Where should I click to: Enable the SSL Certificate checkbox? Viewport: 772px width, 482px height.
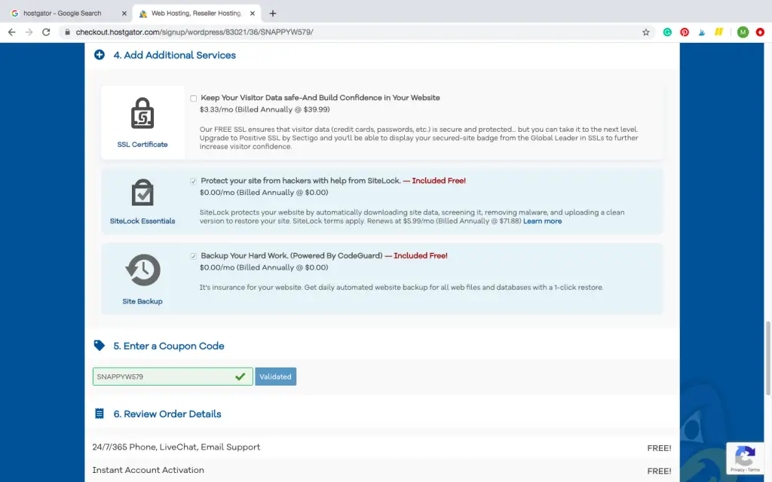pos(194,99)
